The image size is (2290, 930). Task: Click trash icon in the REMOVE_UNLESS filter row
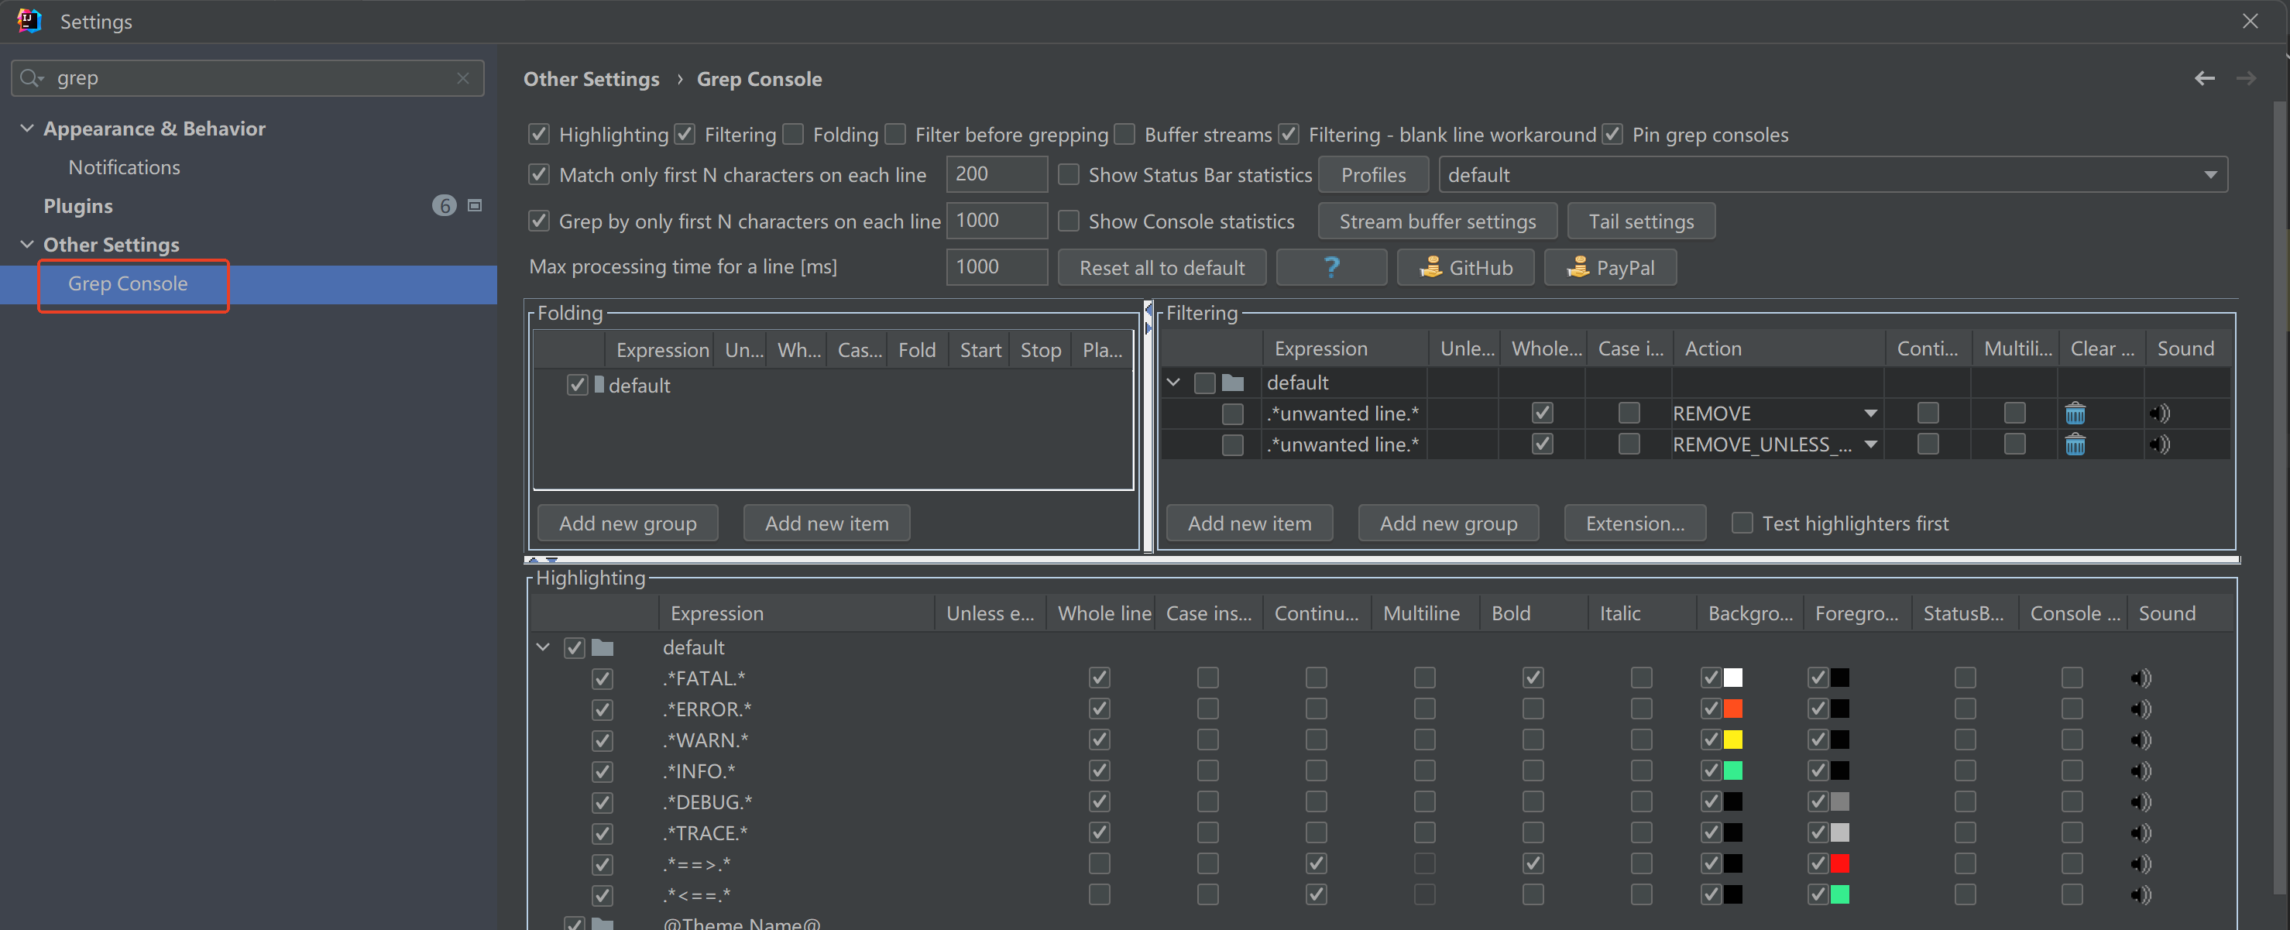coord(2074,444)
